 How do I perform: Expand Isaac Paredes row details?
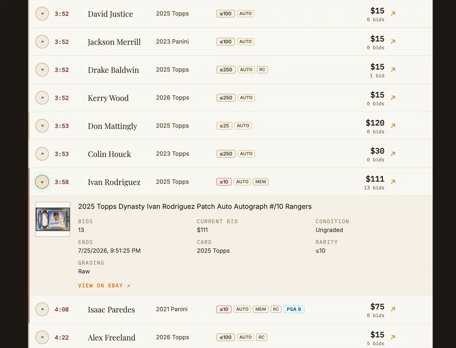[42, 309]
